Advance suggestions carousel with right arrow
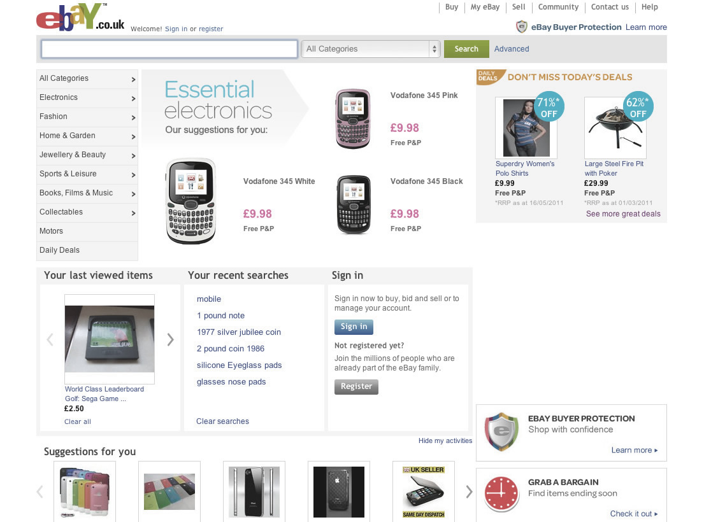Image resolution: width=704 pixels, height=522 pixels. 469,492
